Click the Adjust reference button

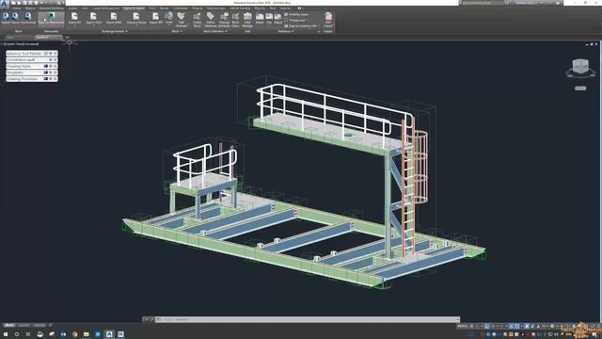tap(278, 18)
